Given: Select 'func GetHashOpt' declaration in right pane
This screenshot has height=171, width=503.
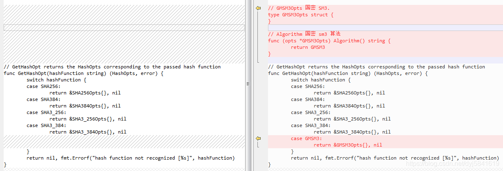Looking at the screenshot, I should pyautogui.click(x=348, y=73).
